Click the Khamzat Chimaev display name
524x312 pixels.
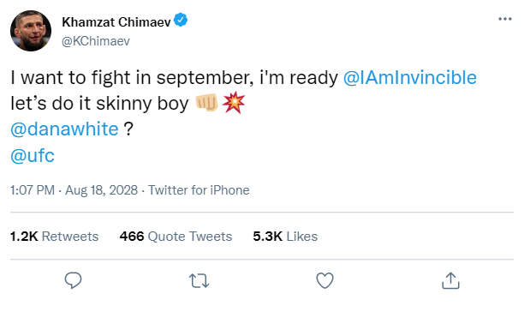pos(116,22)
